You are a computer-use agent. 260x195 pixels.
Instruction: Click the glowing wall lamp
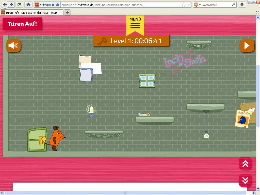(x=91, y=111)
